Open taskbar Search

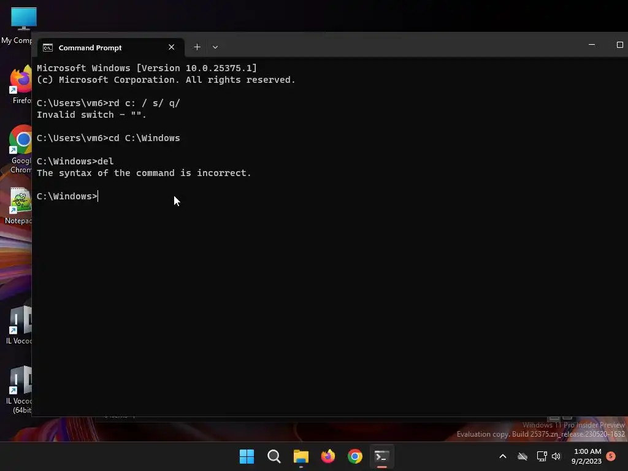tap(274, 456)
